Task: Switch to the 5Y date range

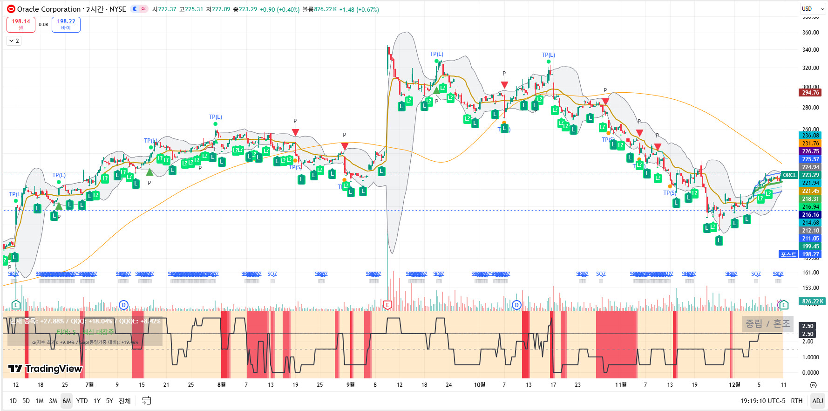Action: pyautogui.click(x=109, y=401)
